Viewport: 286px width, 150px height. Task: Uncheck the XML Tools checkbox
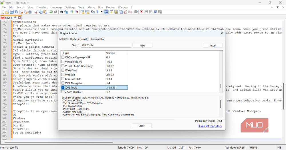pos(63,87)
